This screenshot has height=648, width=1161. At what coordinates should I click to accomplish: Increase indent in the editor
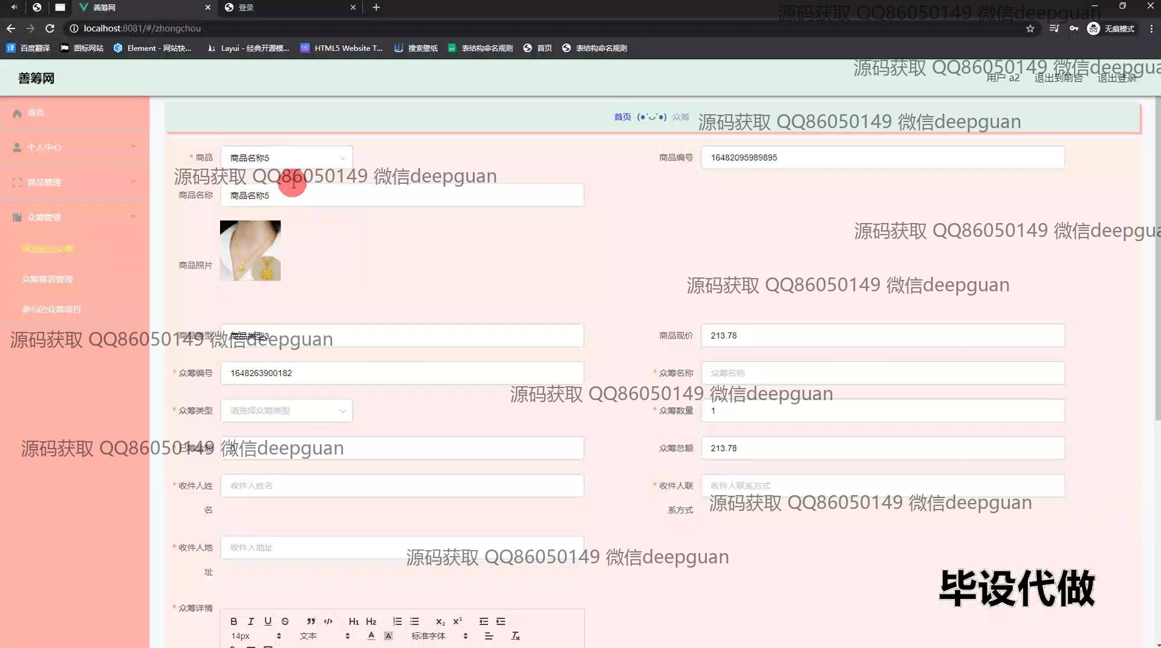501,621
